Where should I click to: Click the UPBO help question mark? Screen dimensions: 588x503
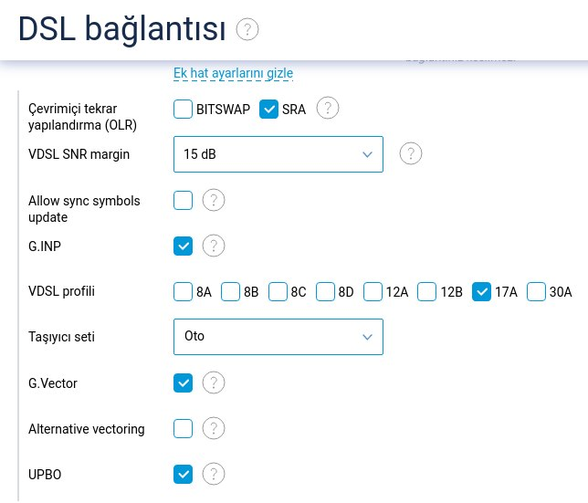(214, 474)
